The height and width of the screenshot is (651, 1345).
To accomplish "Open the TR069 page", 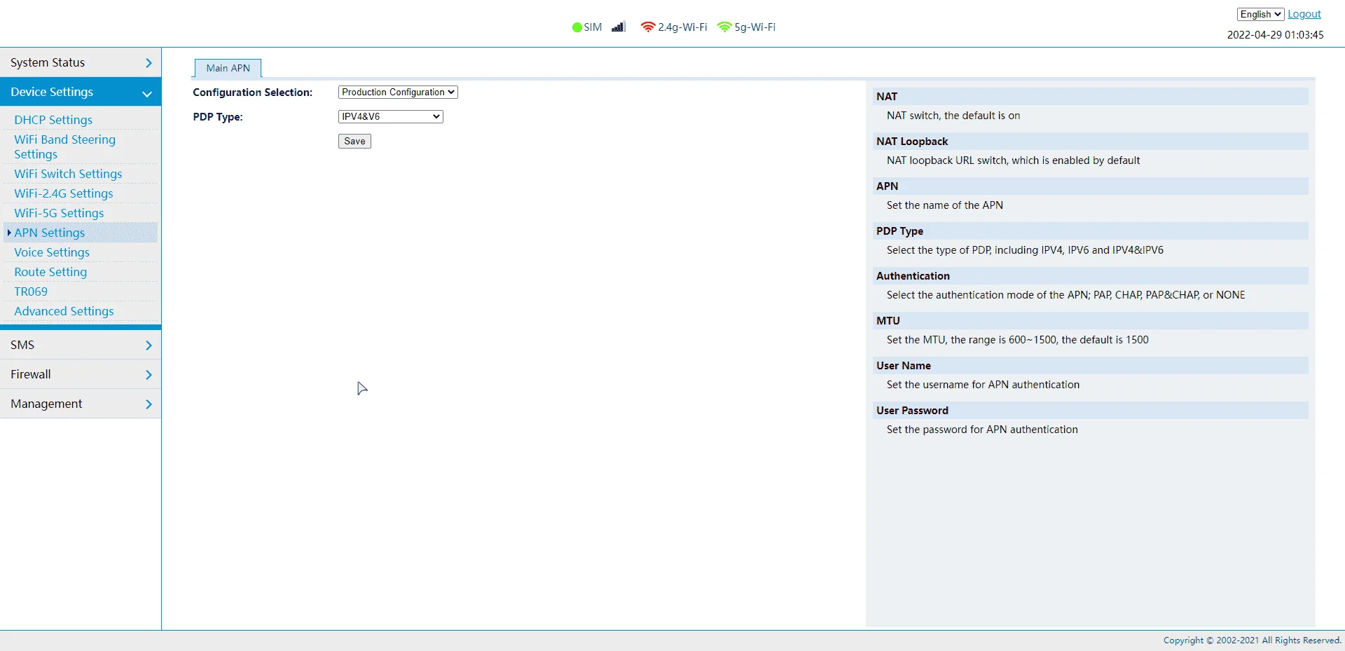I will tap(31, 292).
